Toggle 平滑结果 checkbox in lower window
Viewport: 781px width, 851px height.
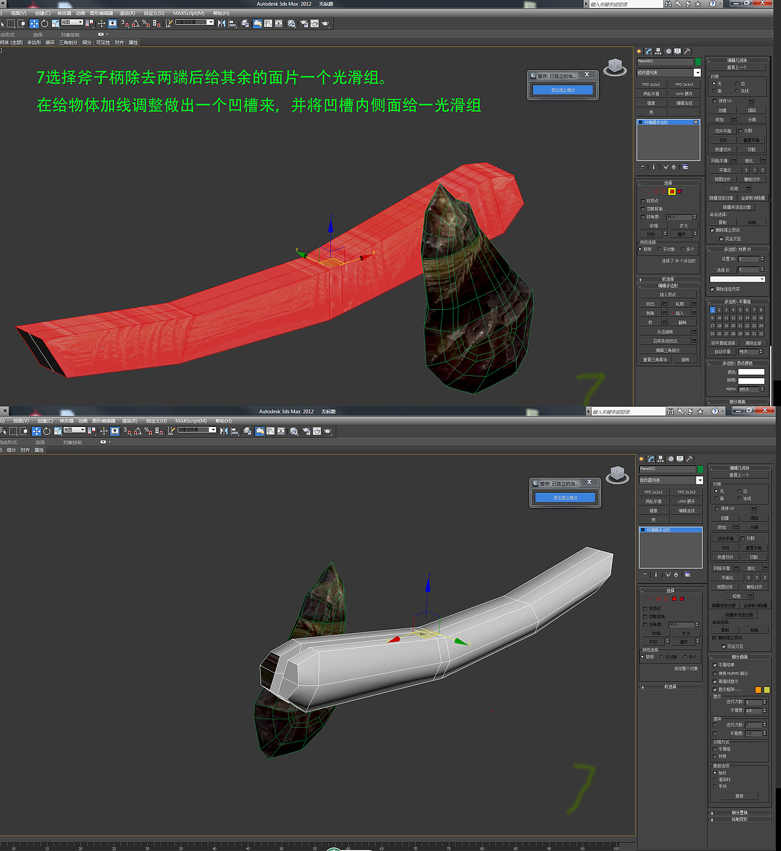714,665
